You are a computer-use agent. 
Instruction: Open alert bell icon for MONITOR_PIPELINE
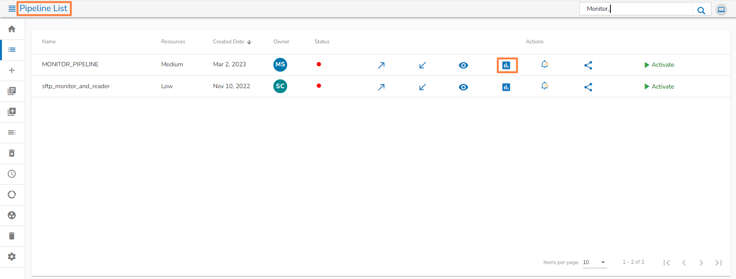point(545,64)
